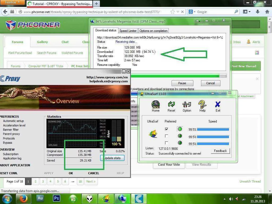Viewport: 272px width, 204px height.
Task: Show hidden system tray icons arrow
Action: click(x=225, y=199)
